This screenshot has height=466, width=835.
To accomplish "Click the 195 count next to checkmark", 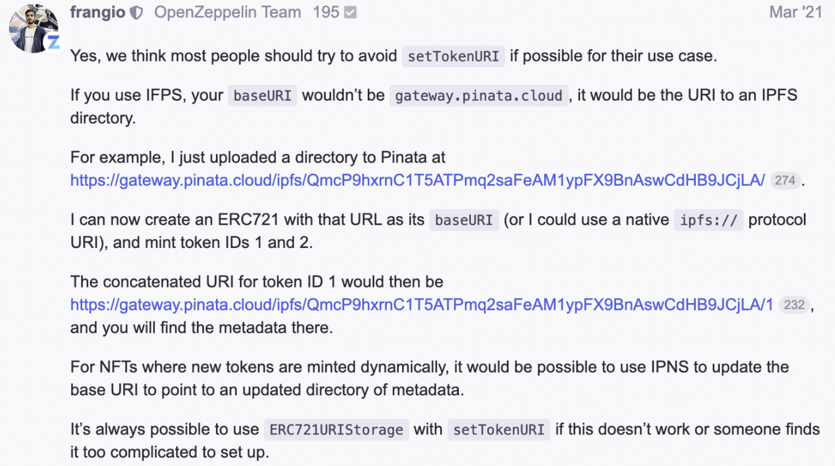I will pos(326,12).
